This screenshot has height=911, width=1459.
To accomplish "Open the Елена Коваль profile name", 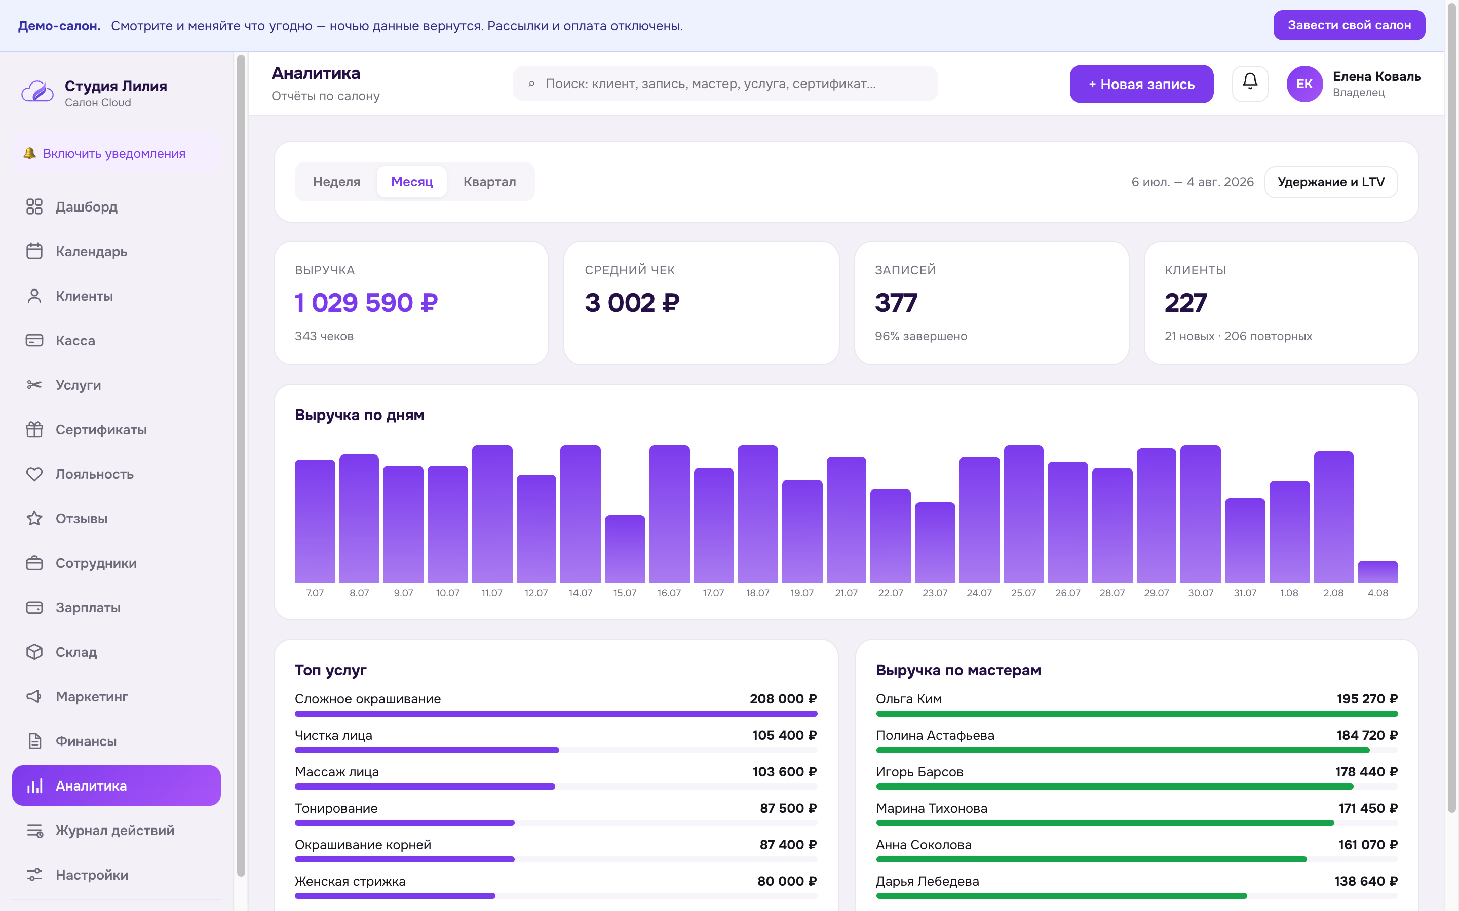I will (1376, 76).
